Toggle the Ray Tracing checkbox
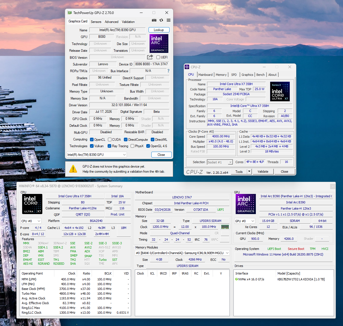This screenshot has width=343, height=326. coord(109,146)
